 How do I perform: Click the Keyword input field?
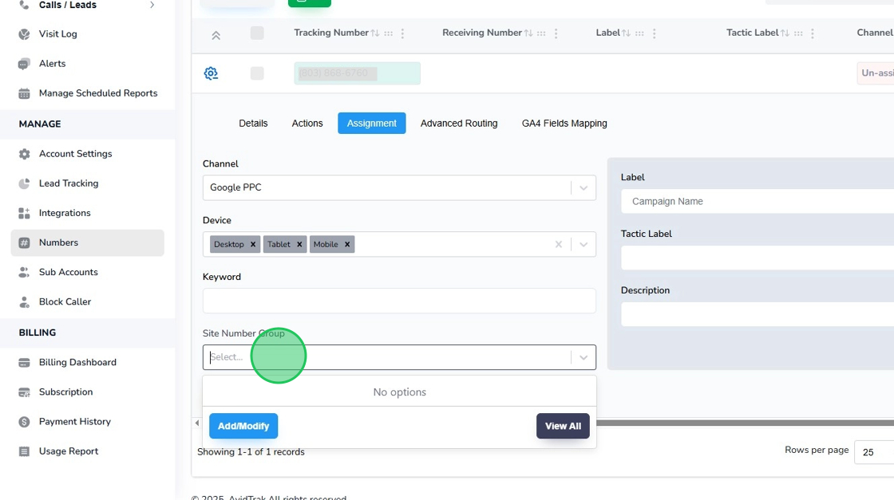click(x=399, y=301)
